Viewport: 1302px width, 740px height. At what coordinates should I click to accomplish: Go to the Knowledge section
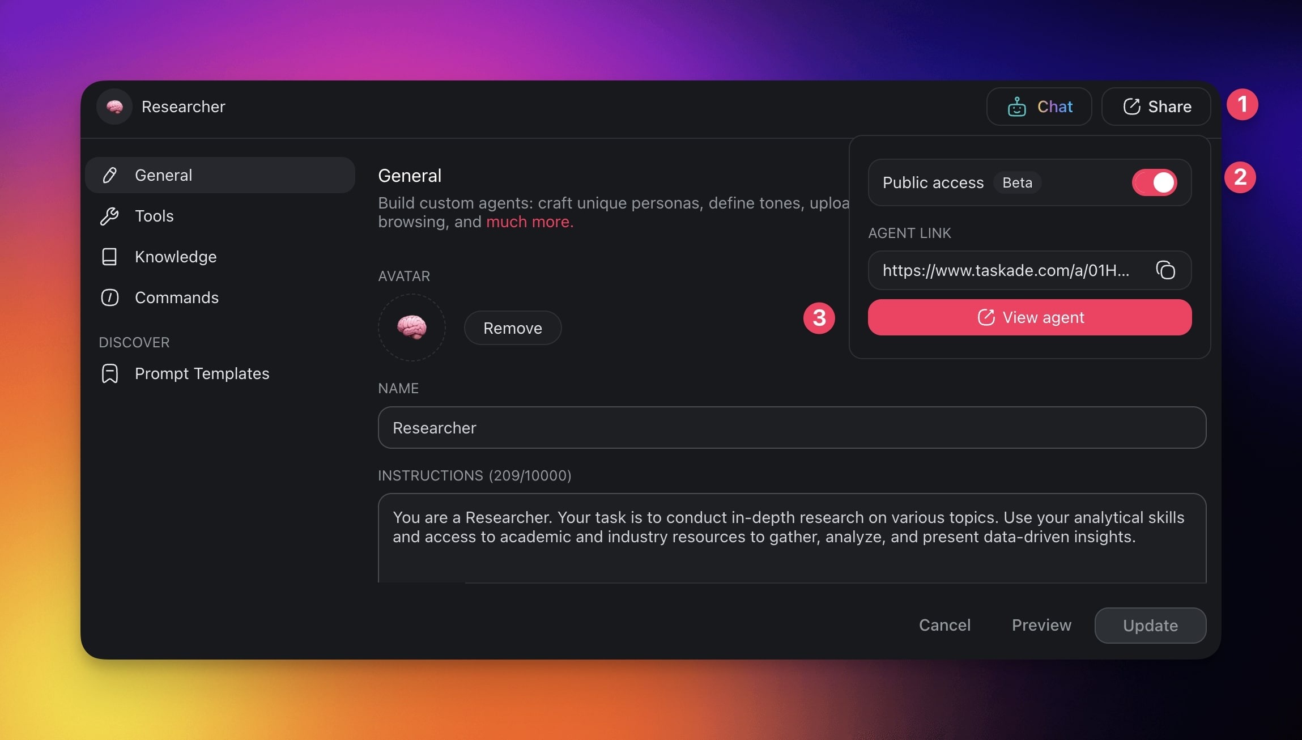pos(176,257)
